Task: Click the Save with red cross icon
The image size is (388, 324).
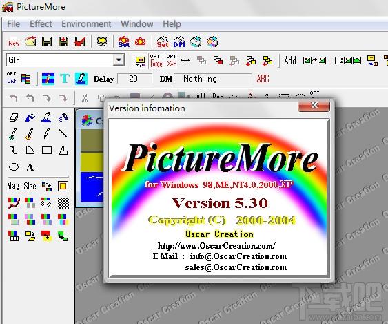Action: (63, 41)
